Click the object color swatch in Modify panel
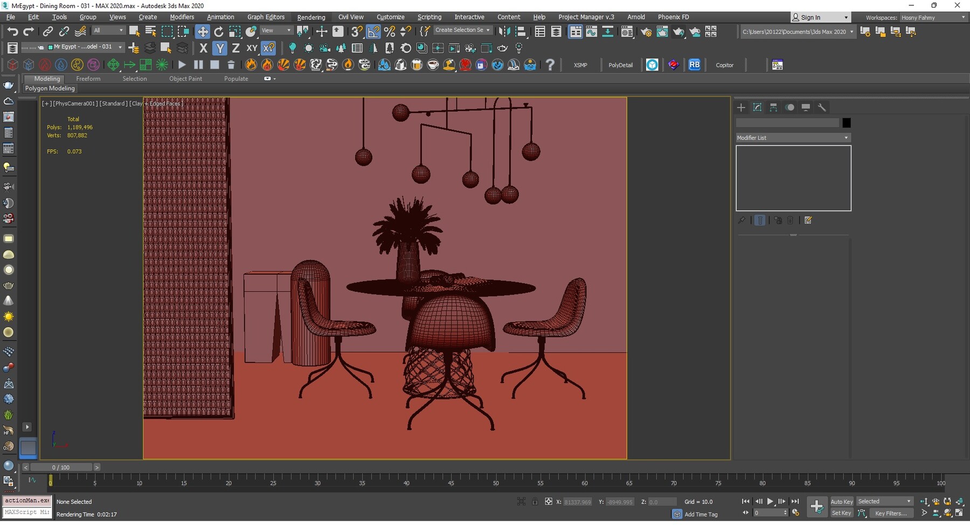 846,123
